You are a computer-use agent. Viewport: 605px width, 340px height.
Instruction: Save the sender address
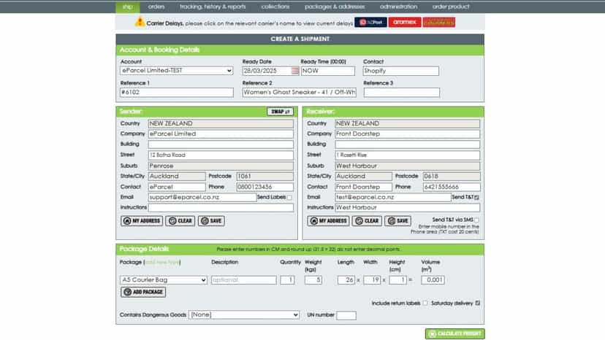pyautogui.click(x=211, y=221)
